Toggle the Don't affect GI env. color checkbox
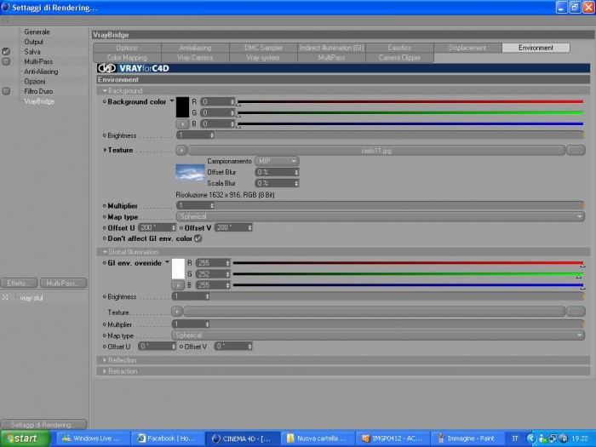This screenshot has height=447, width=596. 198,238
